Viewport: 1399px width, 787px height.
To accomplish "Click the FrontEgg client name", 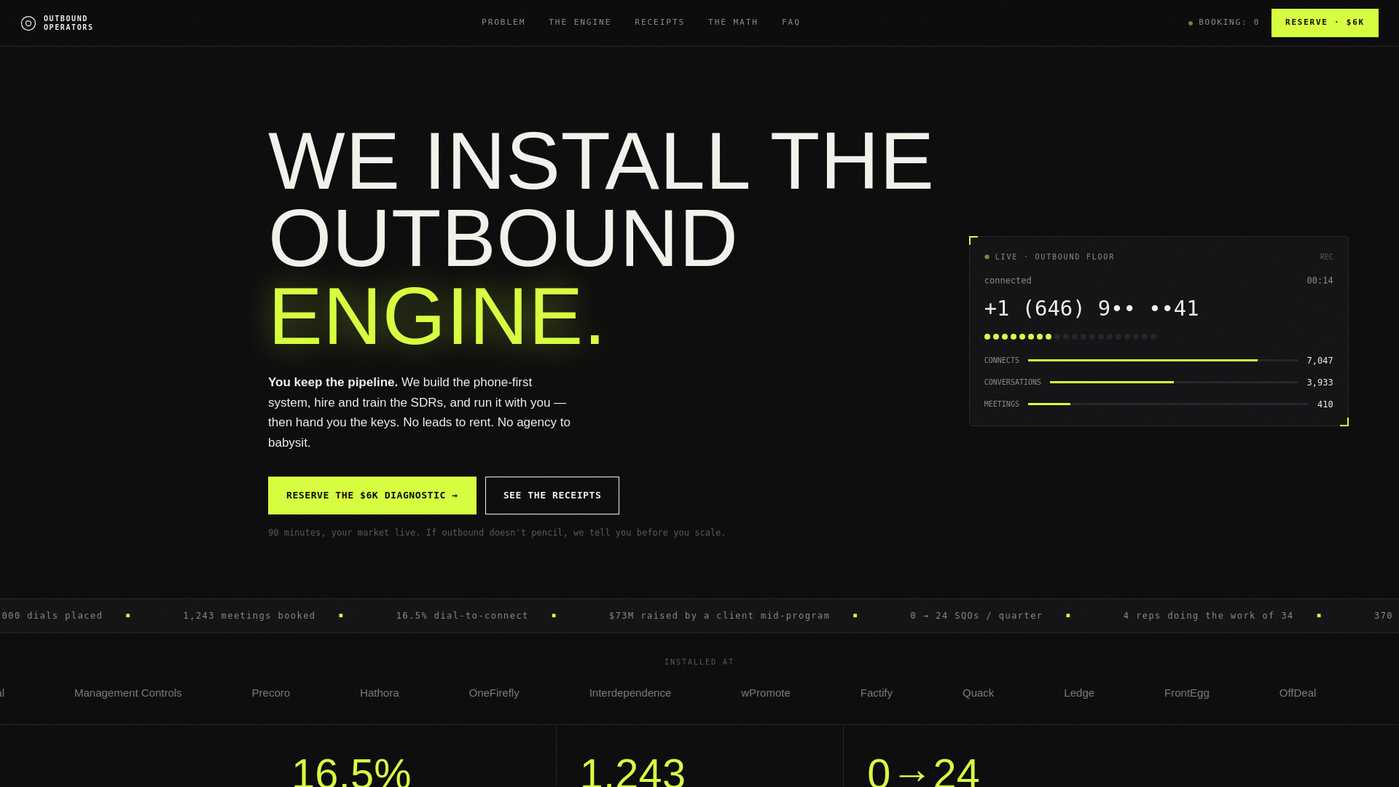I will [1187, 693].
